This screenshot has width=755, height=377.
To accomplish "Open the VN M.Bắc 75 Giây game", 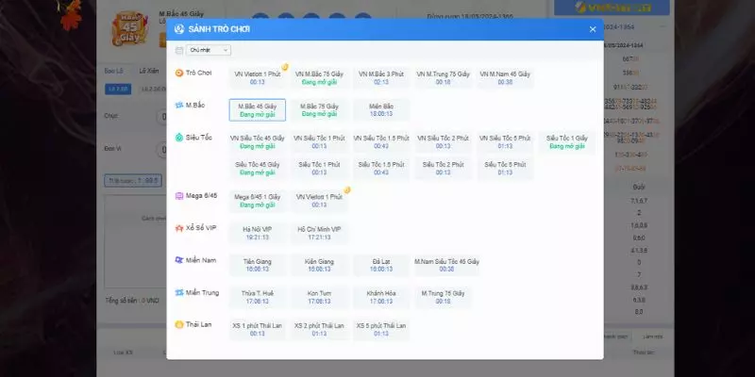I will click(x=319, y=78).
